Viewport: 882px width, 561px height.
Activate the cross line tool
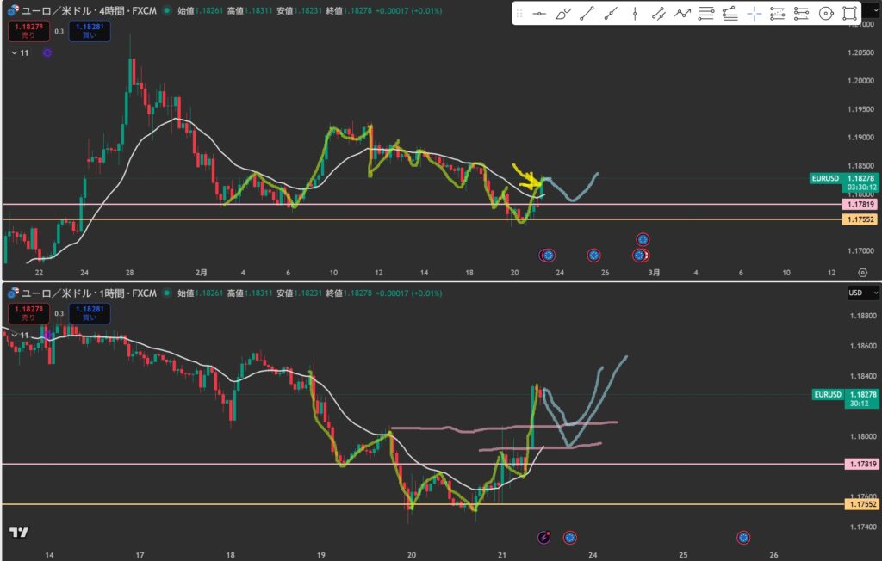tap(754, 14)
